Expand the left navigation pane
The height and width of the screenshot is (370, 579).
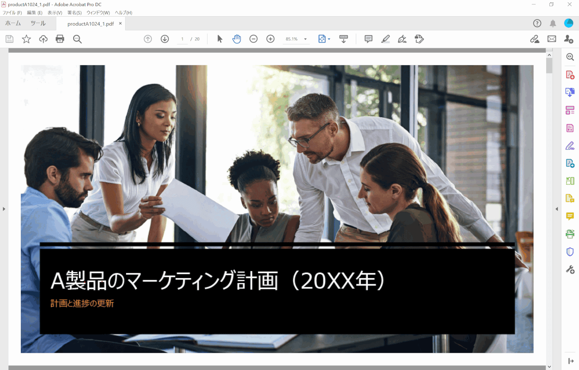point(4,209)
